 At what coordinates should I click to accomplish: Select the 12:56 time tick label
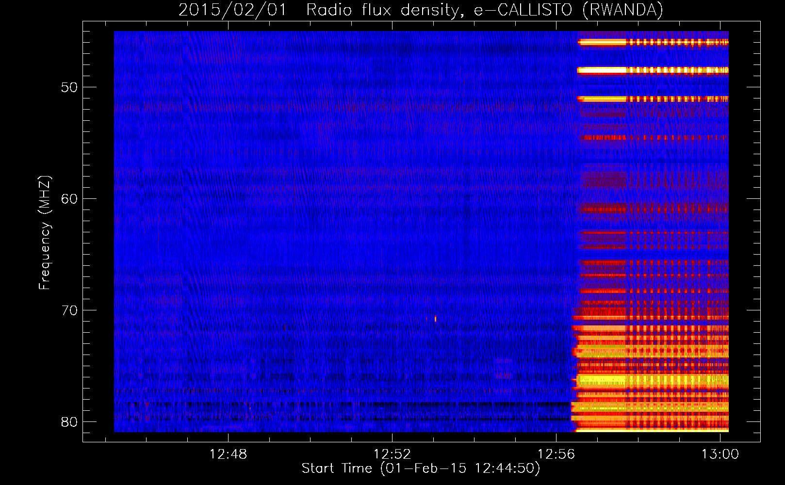(556, 454)
